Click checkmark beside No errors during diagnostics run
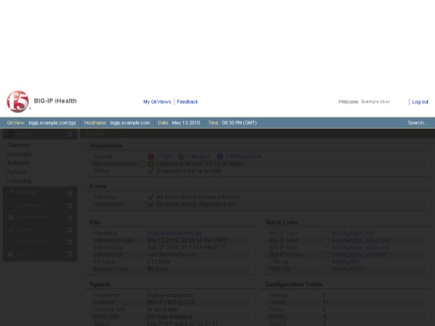 tap(151, 204)
